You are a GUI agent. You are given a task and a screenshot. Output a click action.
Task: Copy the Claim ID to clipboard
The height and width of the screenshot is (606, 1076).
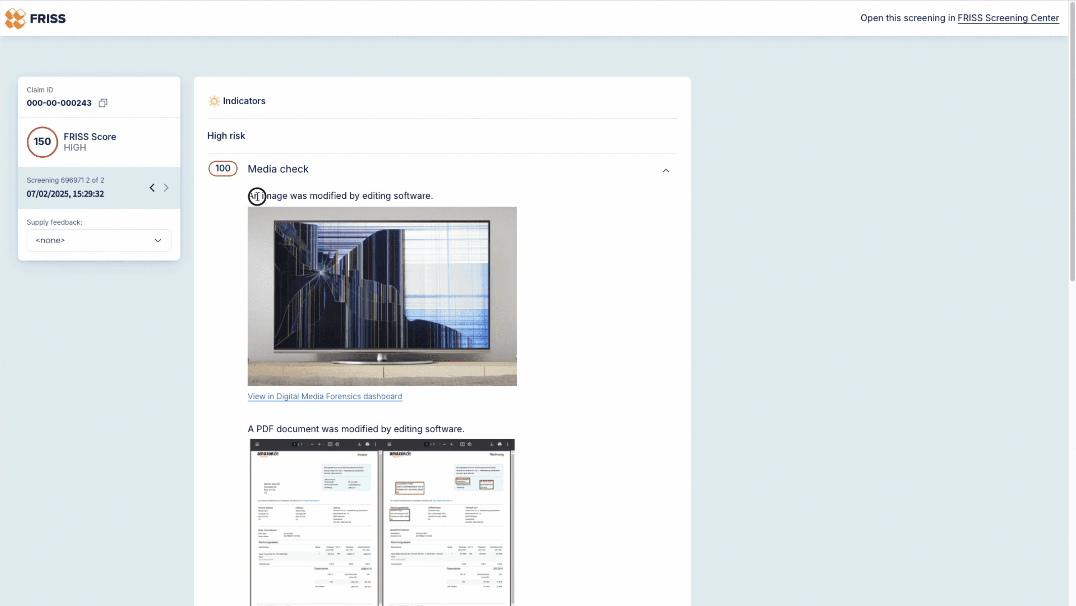pyautogui.click(x=103, y=103)
